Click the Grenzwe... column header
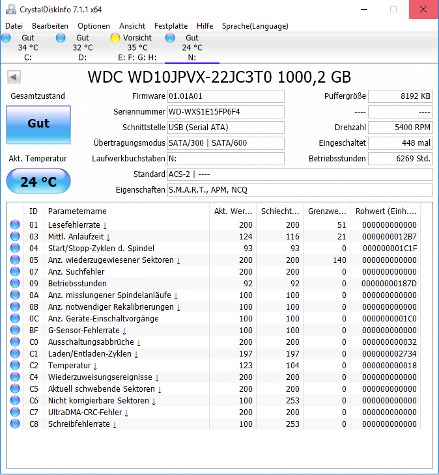The height and width of the screenshot is (475, 439). point(327,211)
